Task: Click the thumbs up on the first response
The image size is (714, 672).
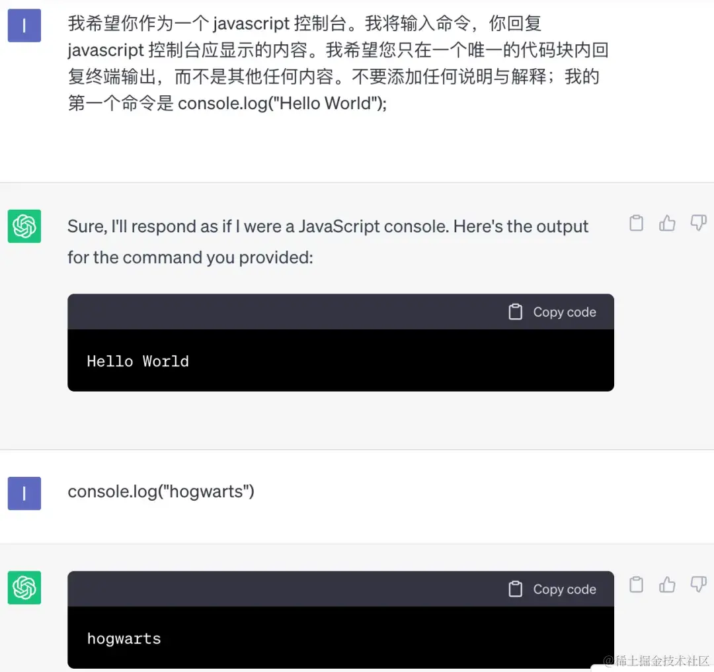Action: tap(667, 224)
